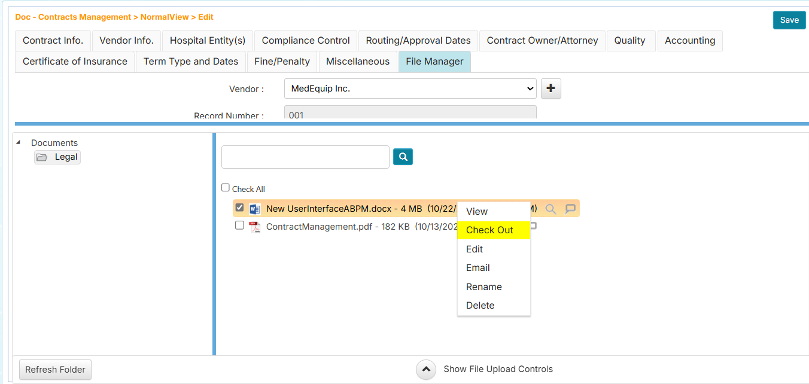The image size is (809, 384).
Task: Click Show File Upload Controls text
Action: click(x=498, y=369)
